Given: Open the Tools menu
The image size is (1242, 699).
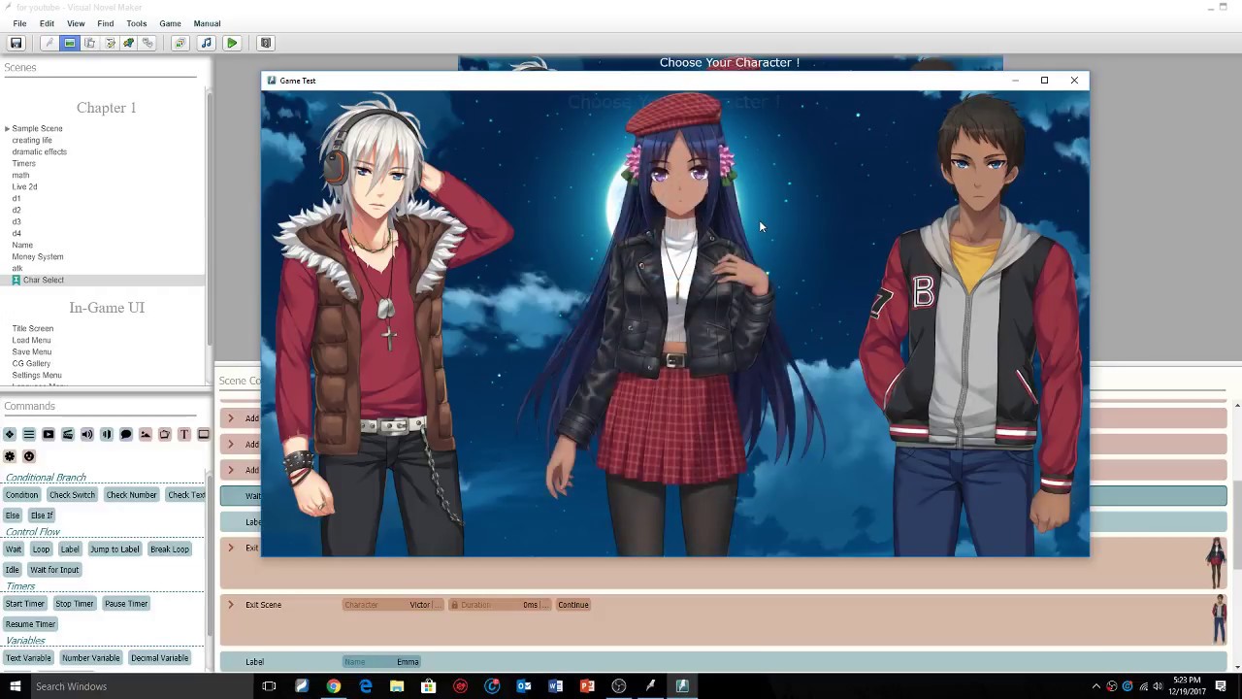Looking at the screenshot, I should tap(137, 23).
